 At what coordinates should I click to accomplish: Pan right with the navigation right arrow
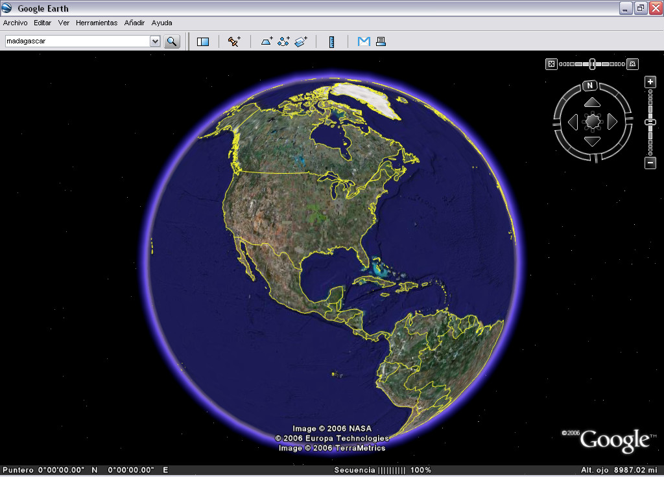point(612,122)
